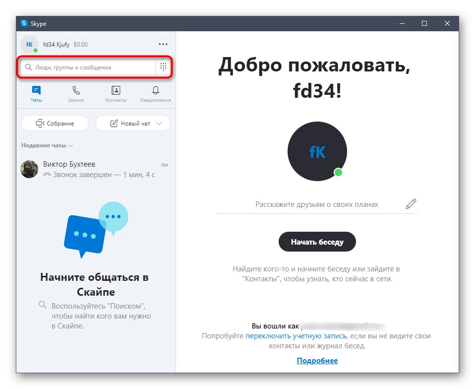Switch to the Чаты tab
475x389 pixels.
(36, 94)
